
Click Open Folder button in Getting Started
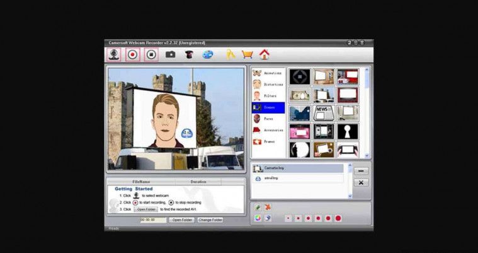coord(146,209)
